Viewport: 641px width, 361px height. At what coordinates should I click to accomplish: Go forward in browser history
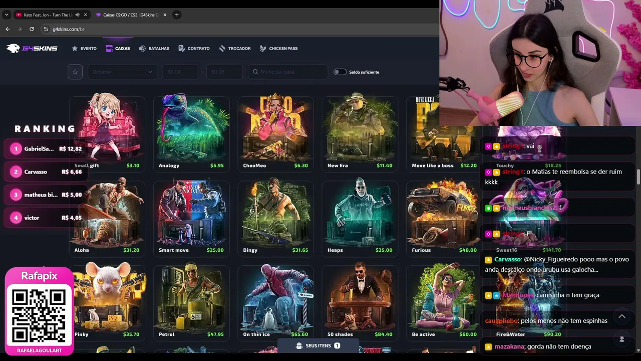click(x=20, y=29)
